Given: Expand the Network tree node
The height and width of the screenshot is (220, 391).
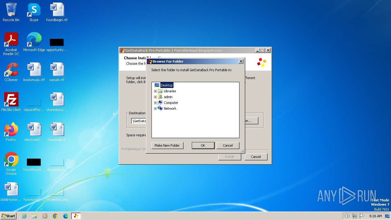Looking at the screenshot, I should (x=155, y=108).
